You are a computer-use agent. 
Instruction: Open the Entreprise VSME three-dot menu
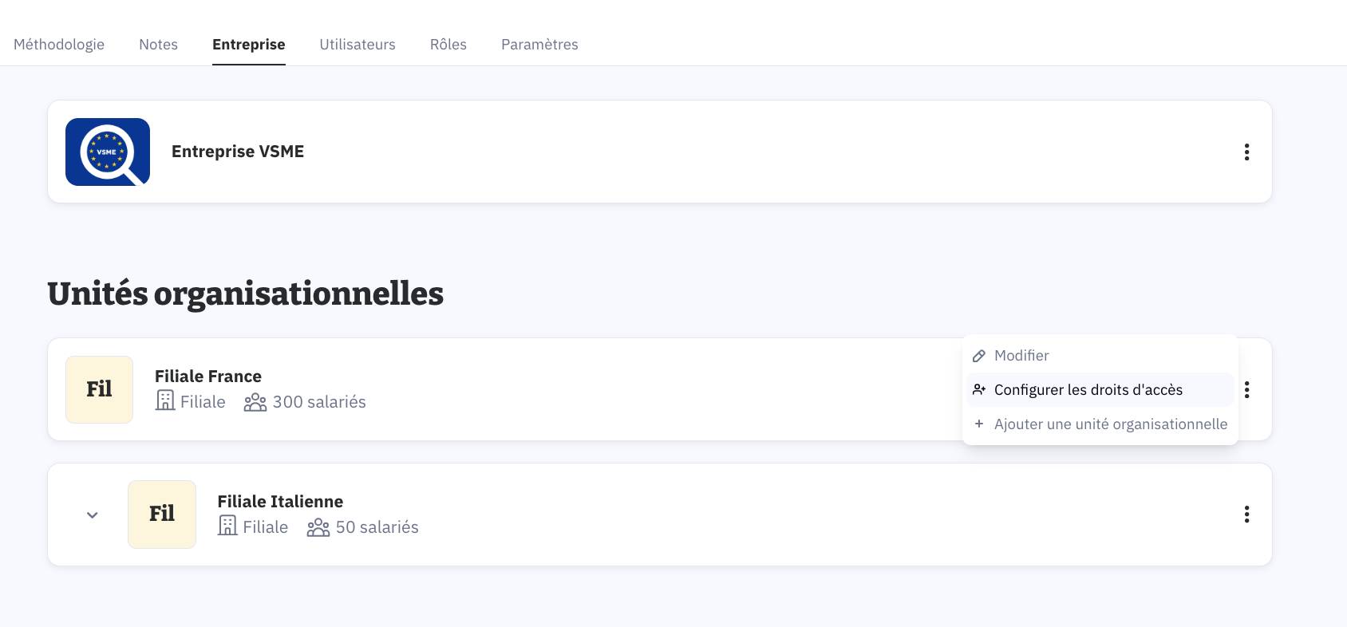click(1246, 152)
